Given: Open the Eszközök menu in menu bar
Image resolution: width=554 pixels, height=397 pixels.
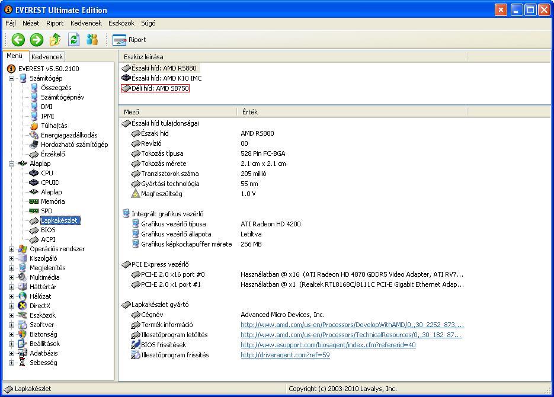Looking at the screenshot, I should (121, 23).
